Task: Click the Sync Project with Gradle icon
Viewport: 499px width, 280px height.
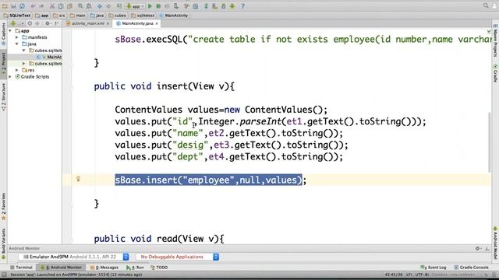Action: click(x=206, y=6)
